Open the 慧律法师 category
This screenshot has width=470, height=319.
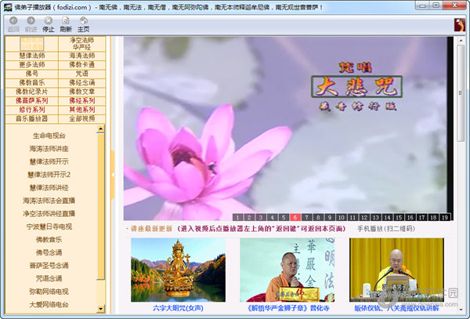(32, 56)
